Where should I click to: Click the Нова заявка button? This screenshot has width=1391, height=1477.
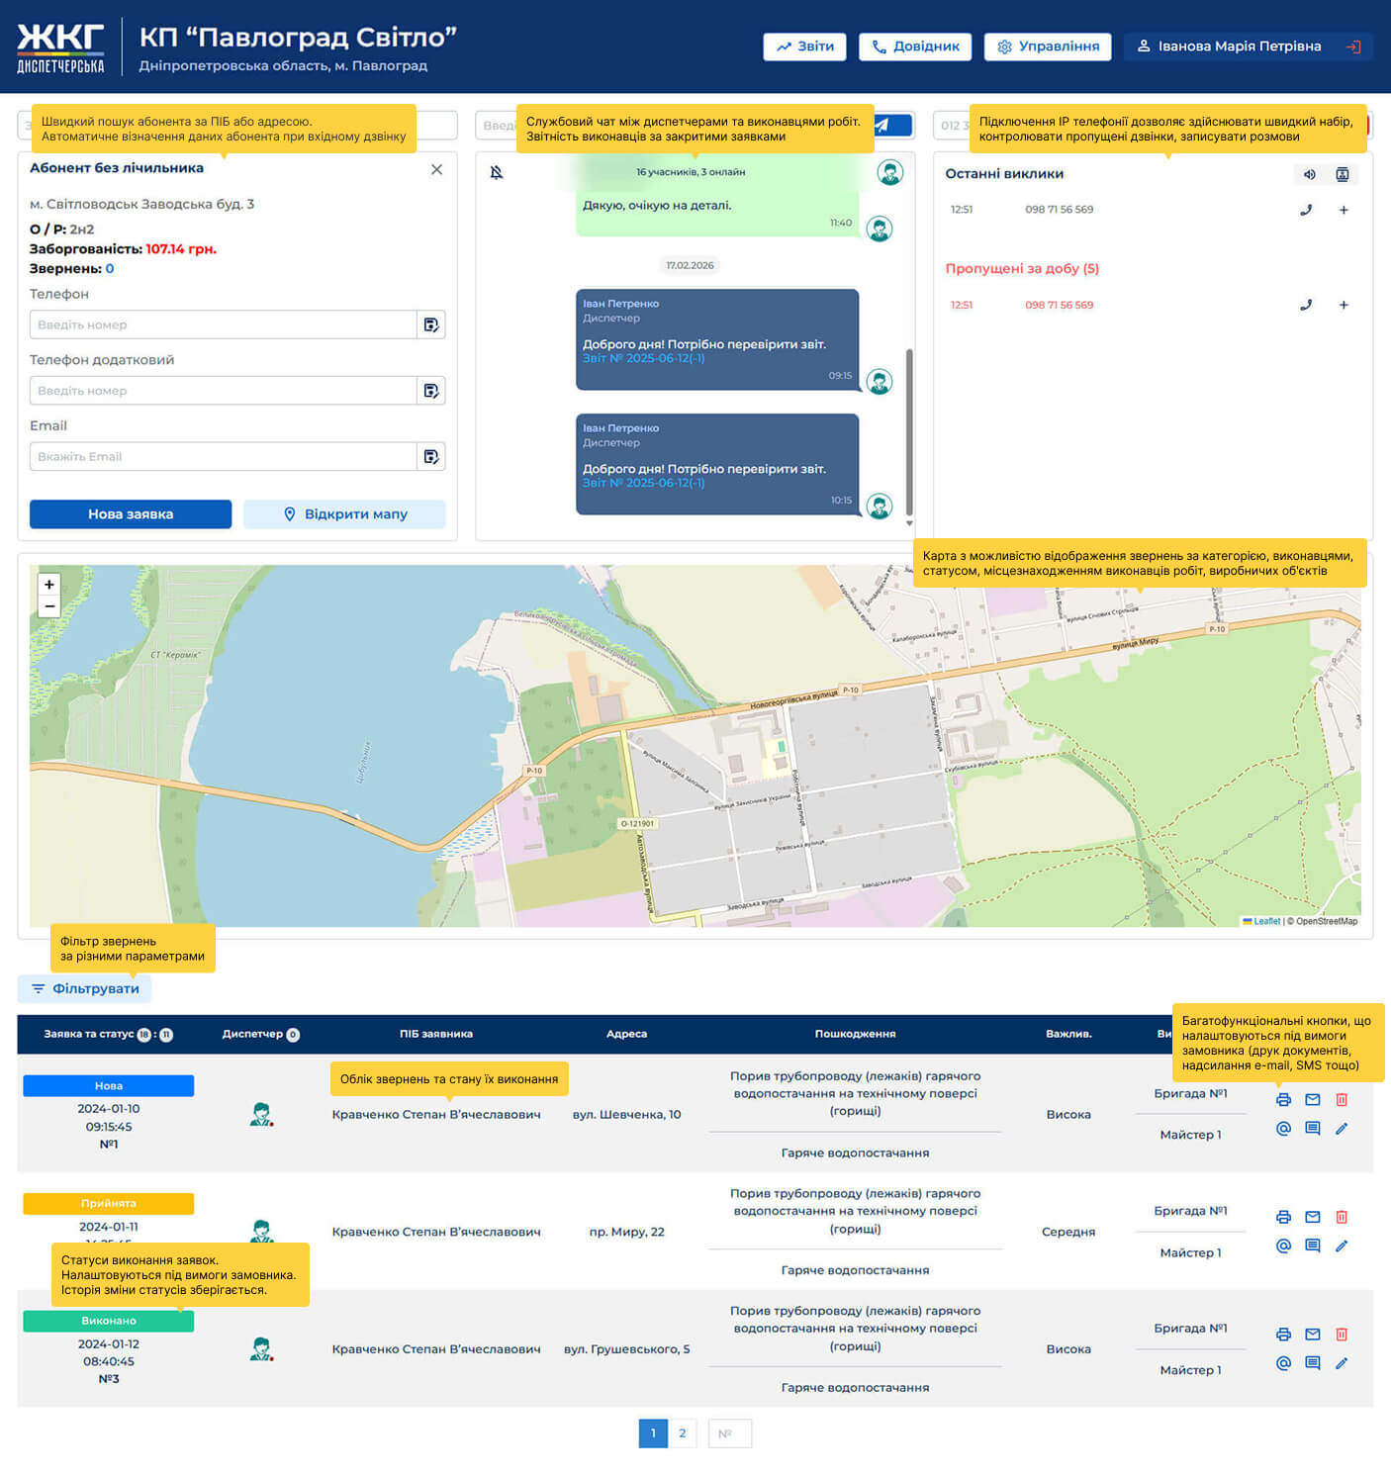click(x=131, y=514)
